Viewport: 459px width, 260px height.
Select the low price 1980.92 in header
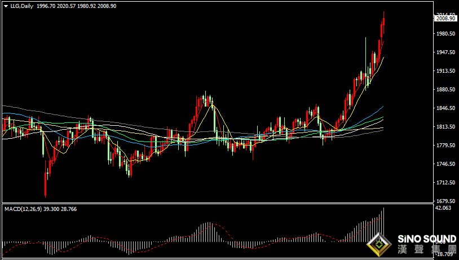(x=86, y=6)
